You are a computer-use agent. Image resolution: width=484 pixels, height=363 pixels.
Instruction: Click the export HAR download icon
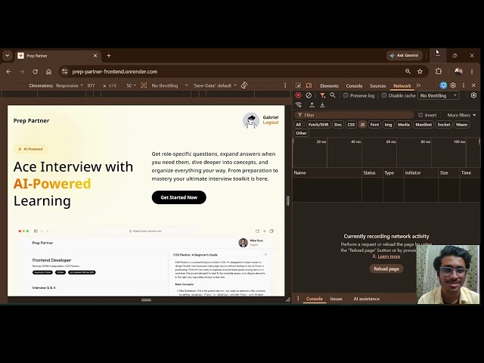click(322, 105)
